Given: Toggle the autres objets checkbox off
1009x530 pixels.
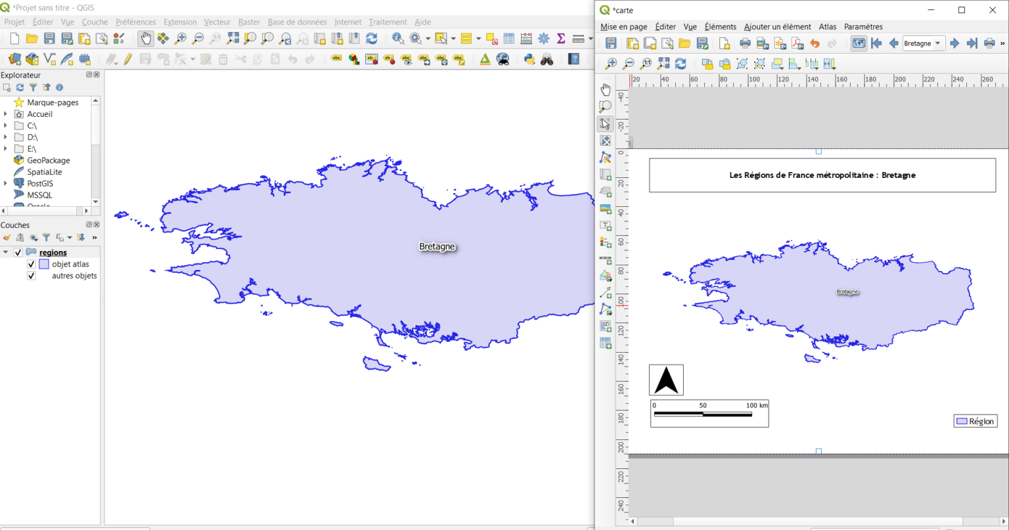Looking at the screenshot, I should point(30,276).
